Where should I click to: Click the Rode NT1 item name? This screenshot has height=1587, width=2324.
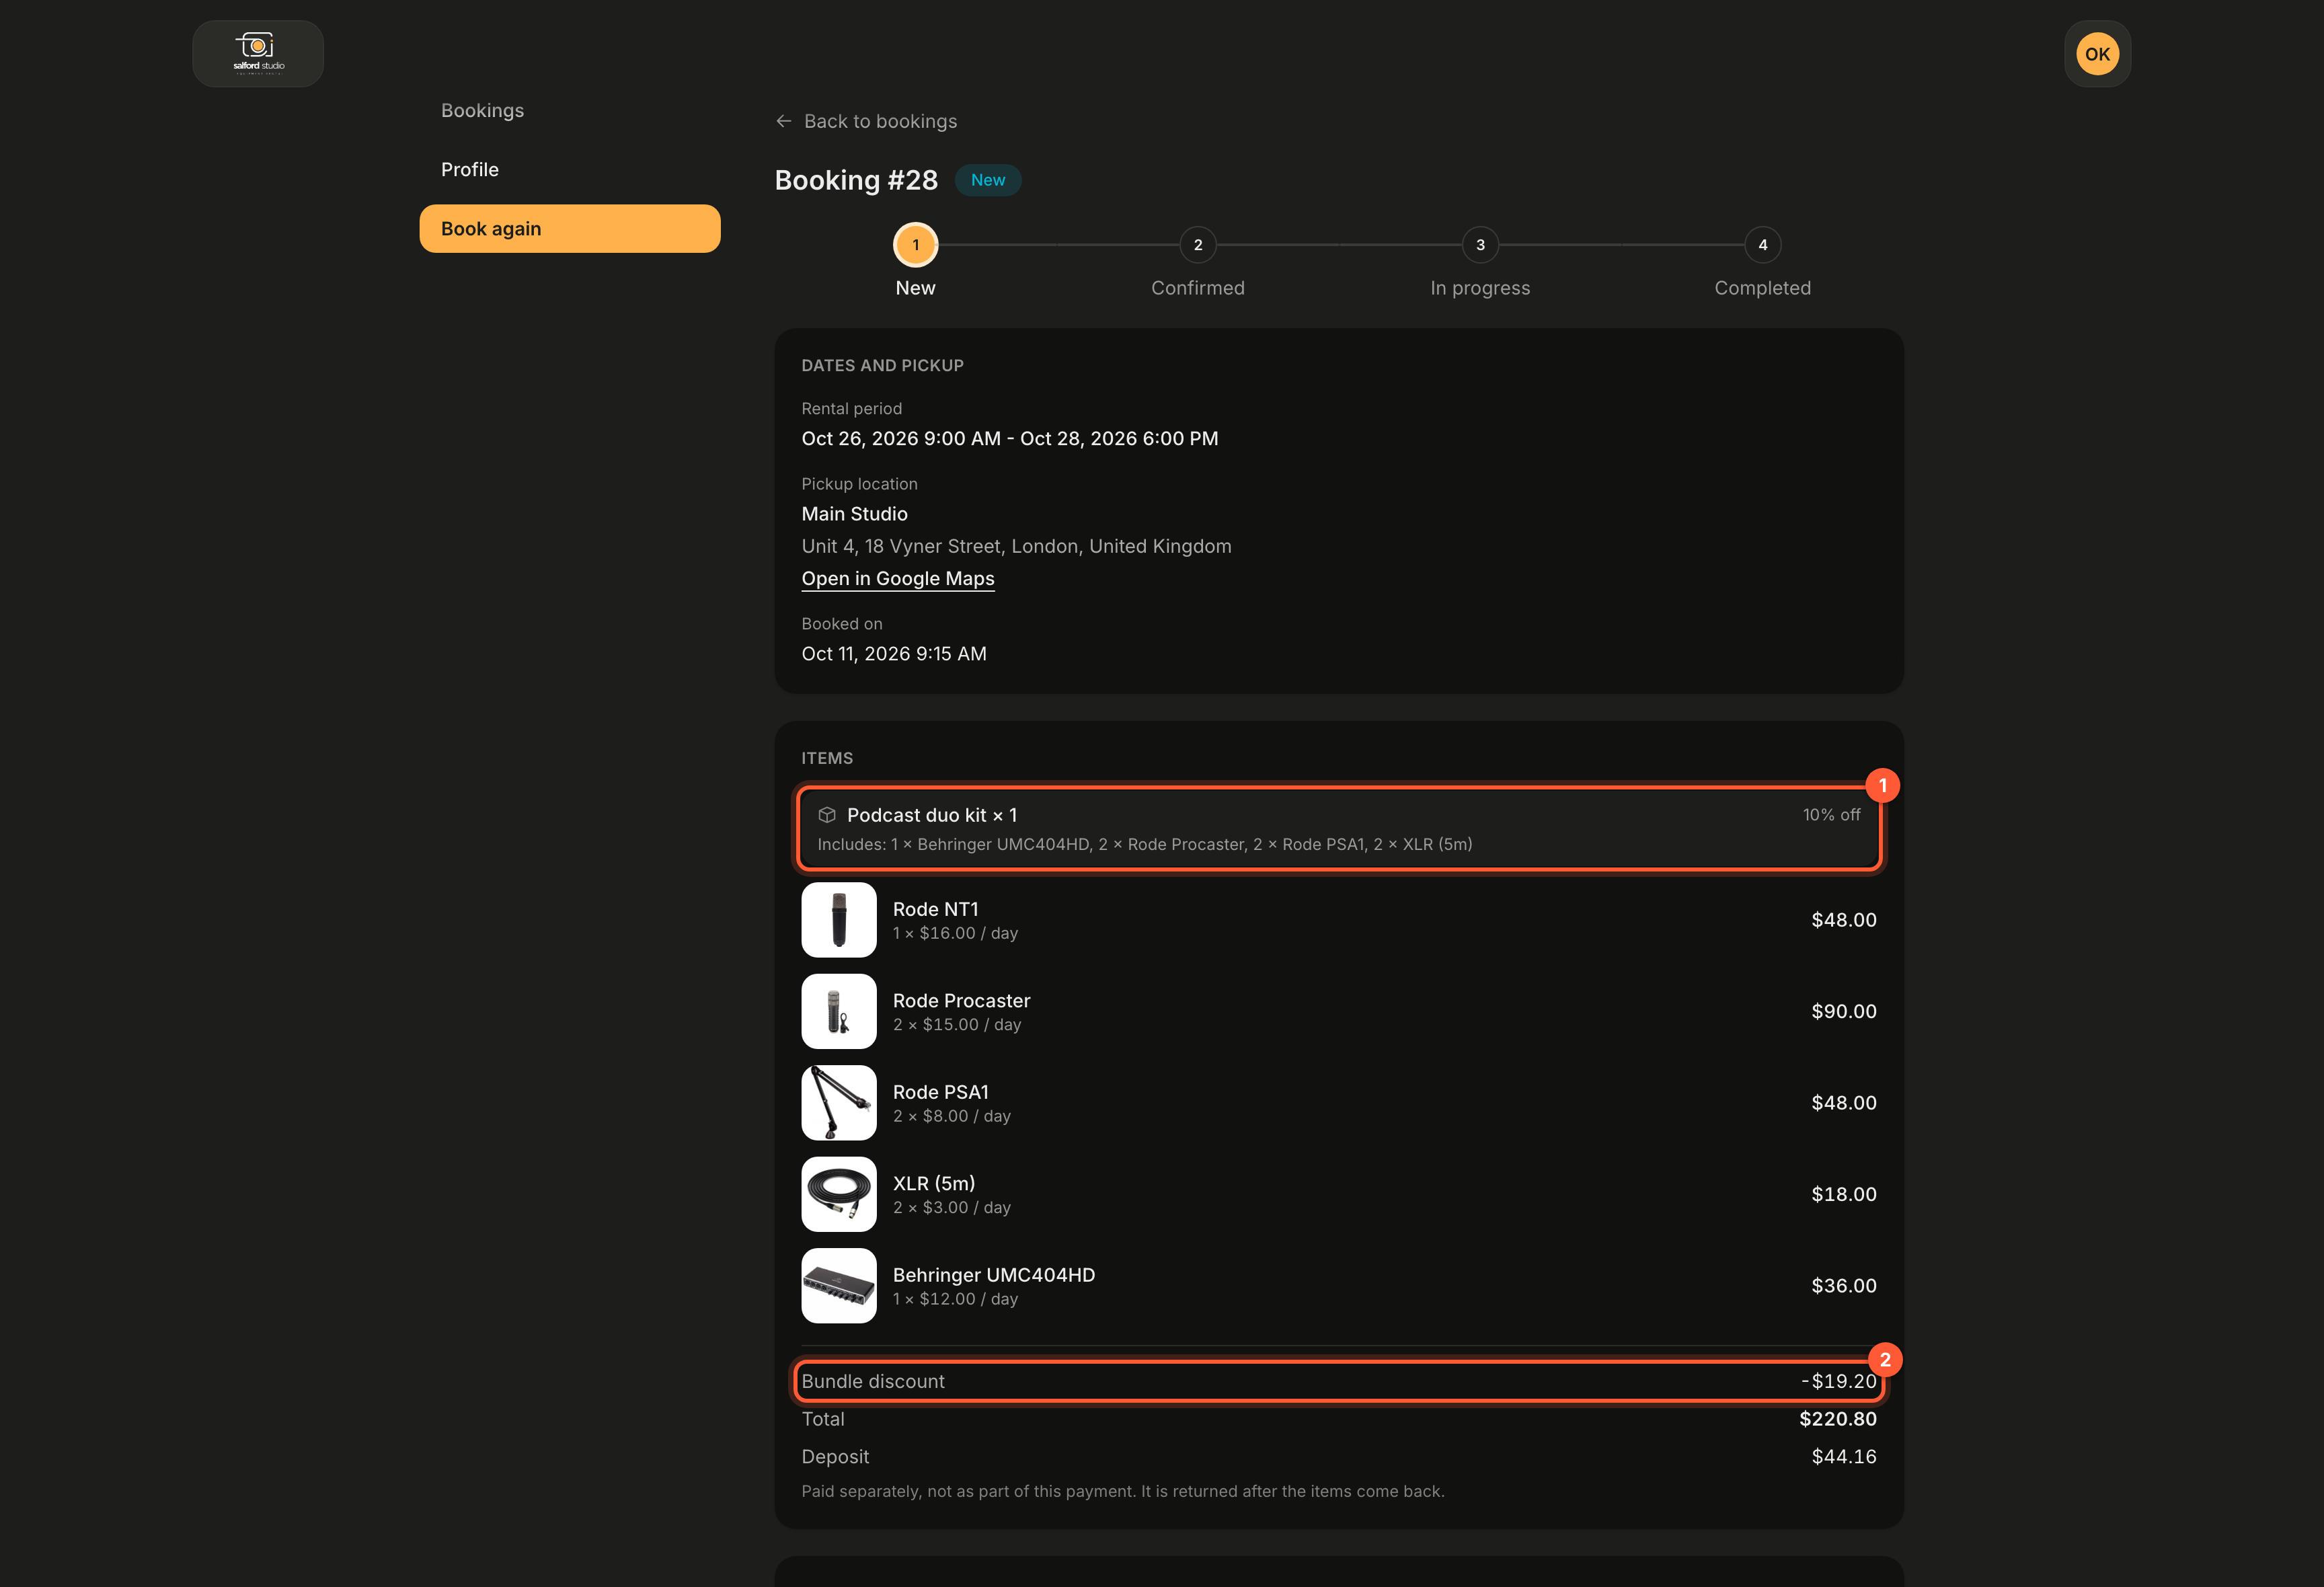(936, 909)
